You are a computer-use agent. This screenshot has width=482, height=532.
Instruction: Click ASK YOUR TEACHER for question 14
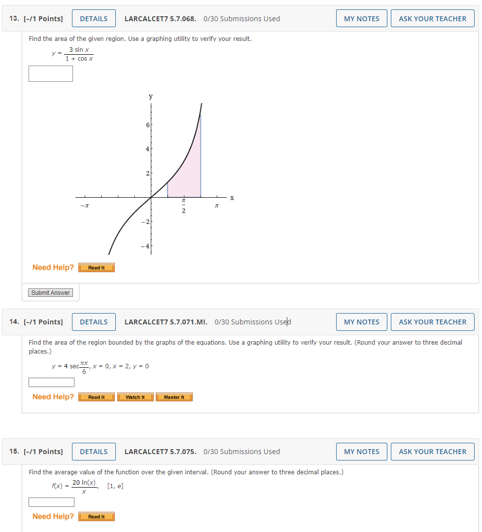(432, 322)
